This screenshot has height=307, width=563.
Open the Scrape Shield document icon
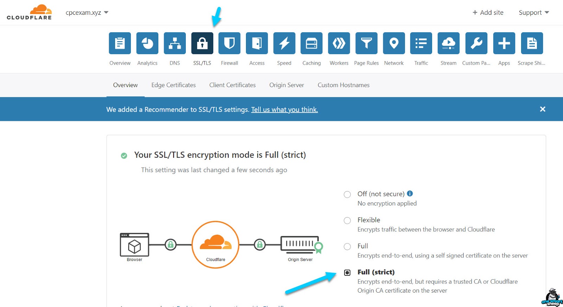[x=532, y=43]
